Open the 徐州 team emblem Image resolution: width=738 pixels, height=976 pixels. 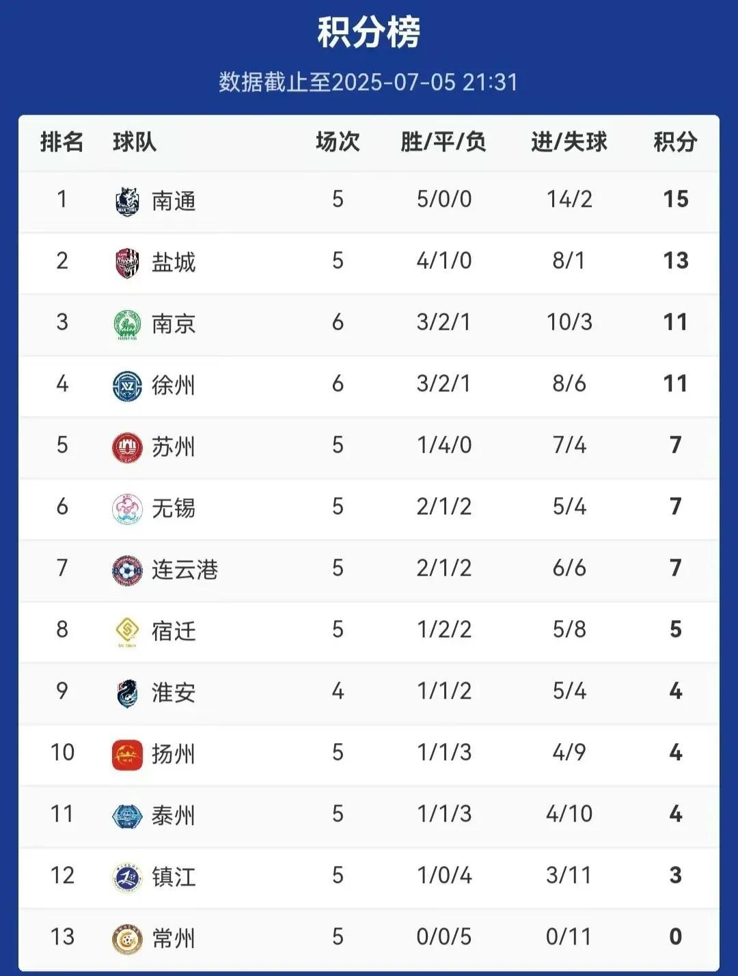[127, 386]
